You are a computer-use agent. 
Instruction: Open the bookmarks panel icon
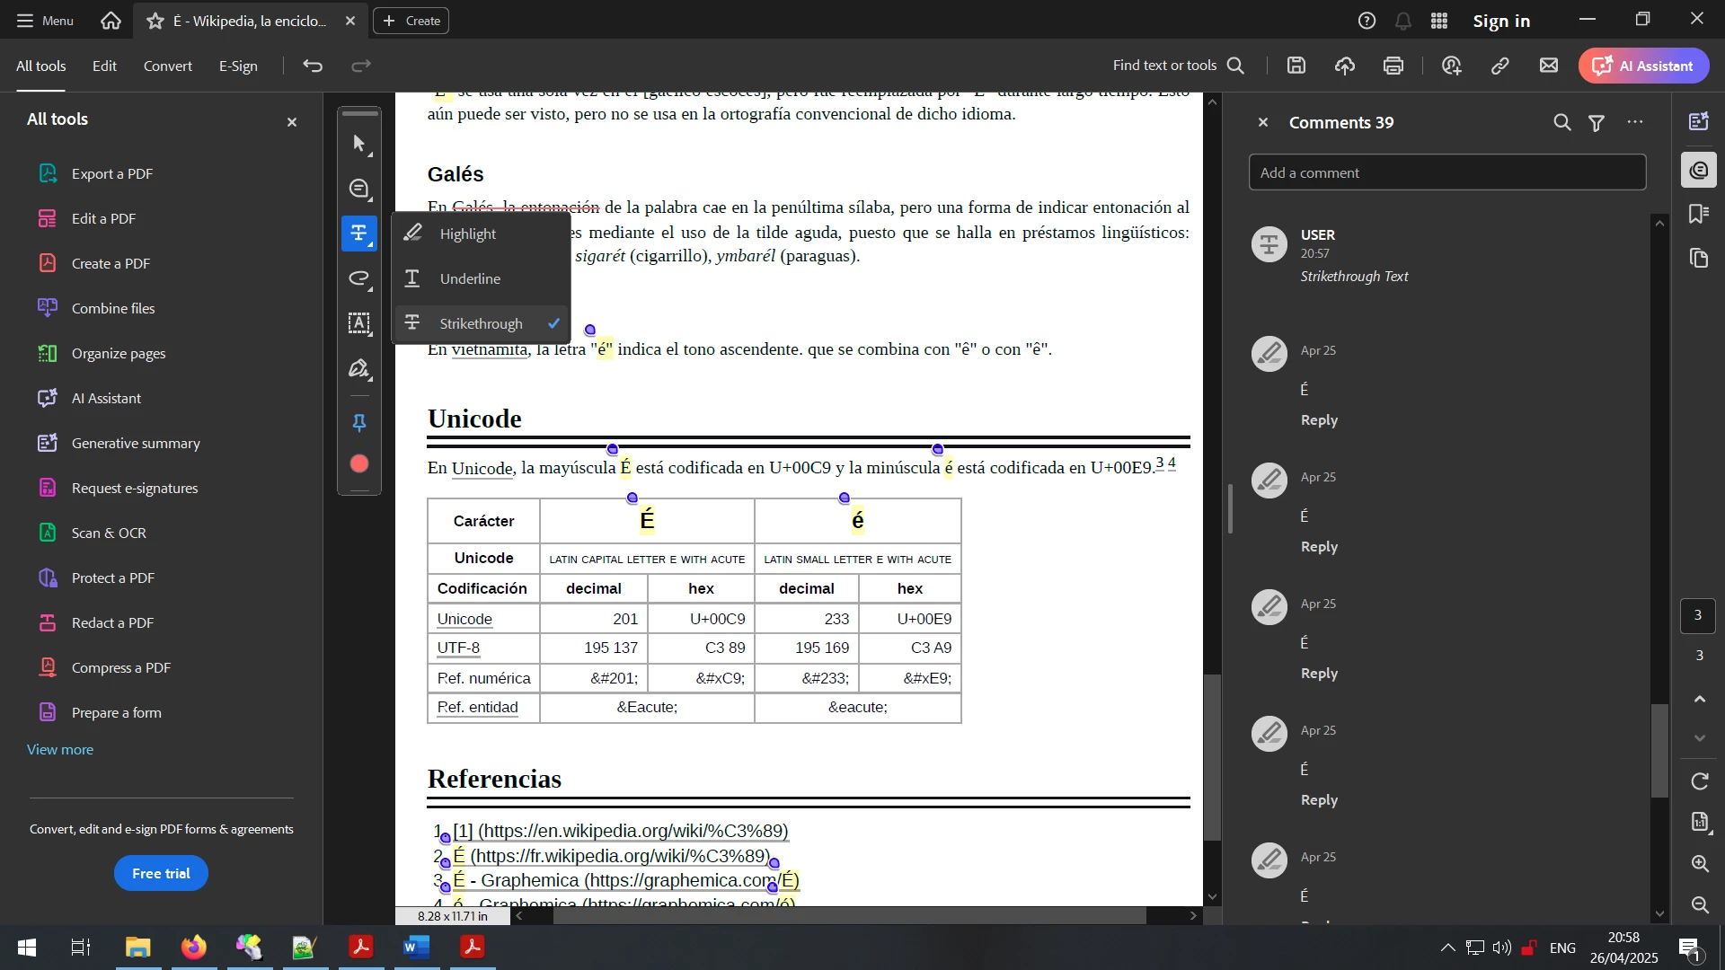pos(1699,214)
